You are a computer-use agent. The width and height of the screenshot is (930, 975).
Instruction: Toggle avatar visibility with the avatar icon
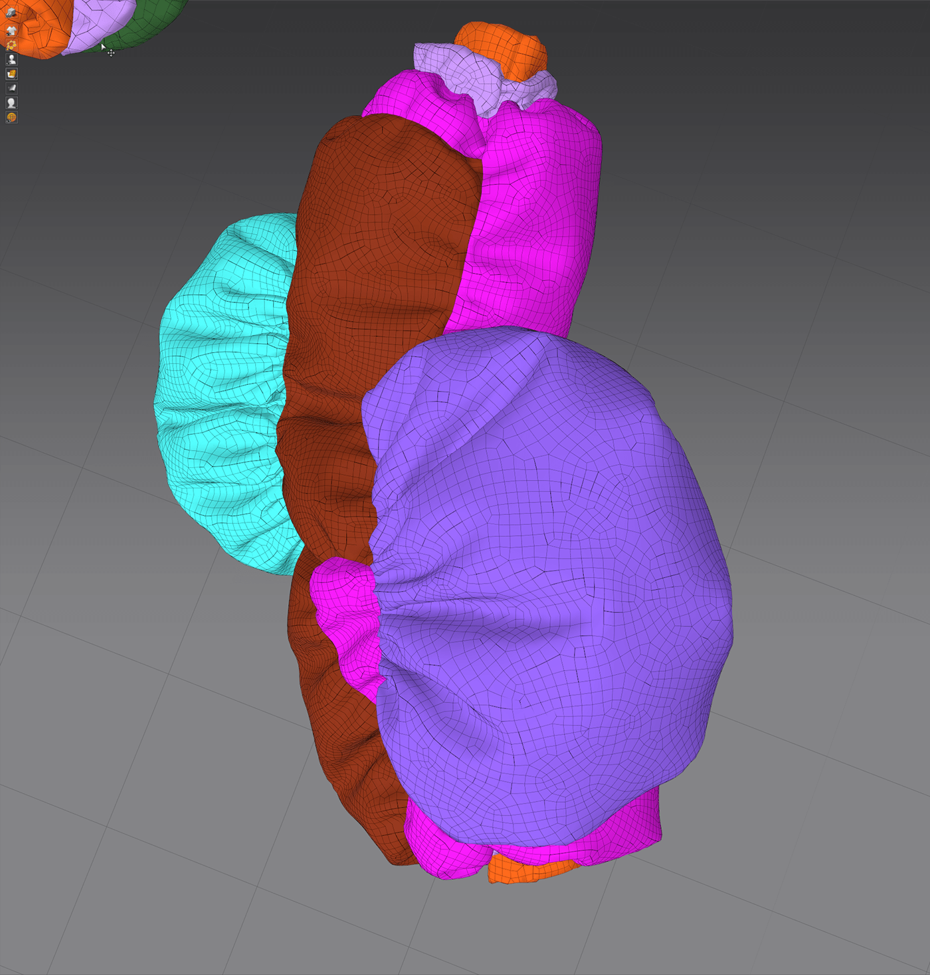click(11, 59)
